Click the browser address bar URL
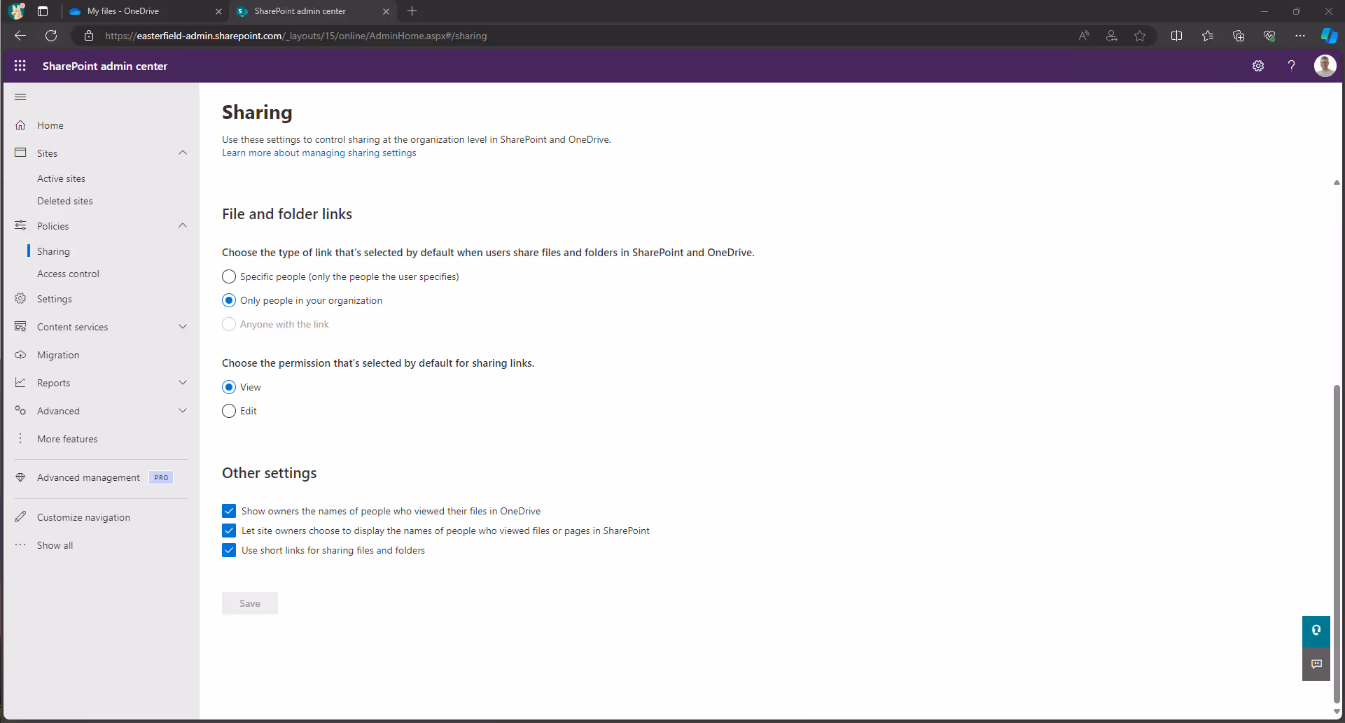 point(296,36)
